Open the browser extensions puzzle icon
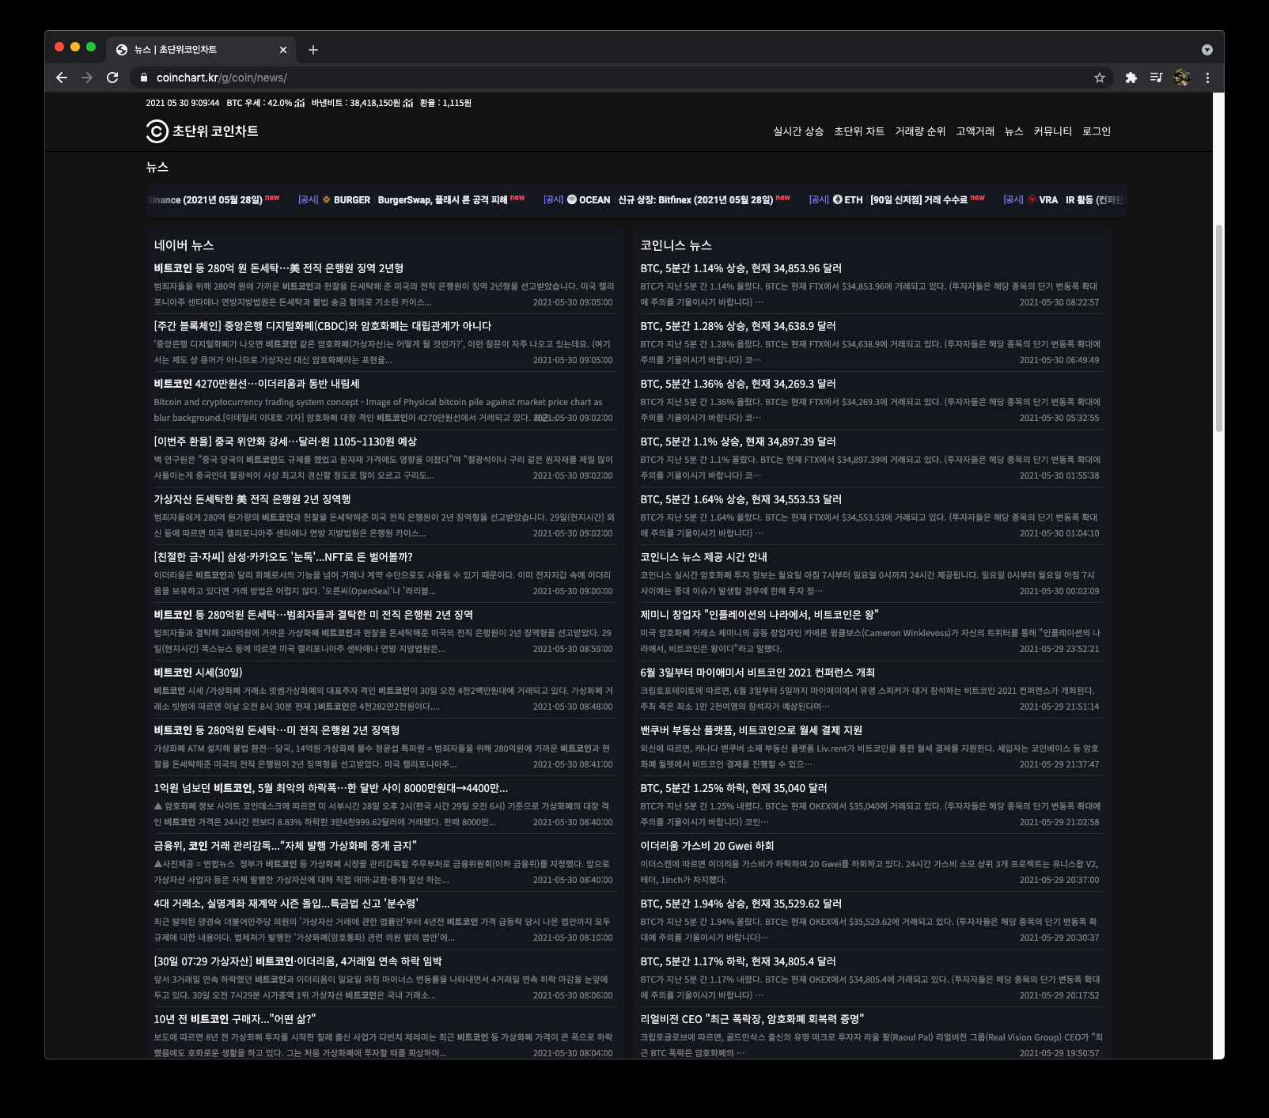This screenshot has height=1118, width=1269. 1131,78
